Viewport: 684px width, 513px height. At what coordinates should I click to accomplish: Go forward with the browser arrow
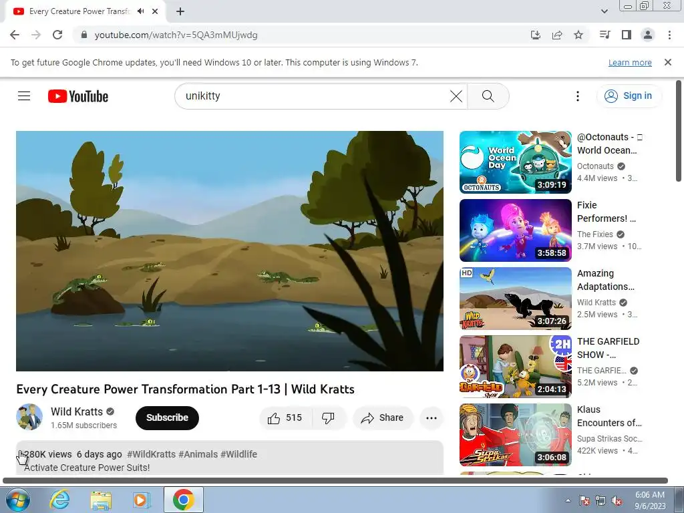[36, 35]
